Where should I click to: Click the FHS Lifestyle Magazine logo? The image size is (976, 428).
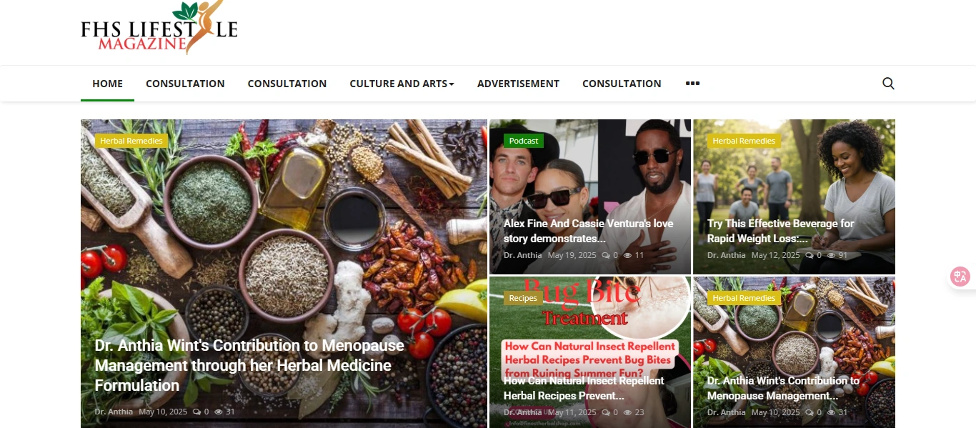[x=159, y=29]
